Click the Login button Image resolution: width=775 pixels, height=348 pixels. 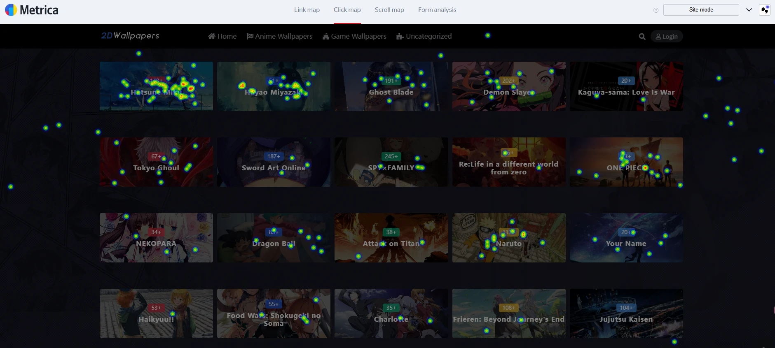coord(666,37)
